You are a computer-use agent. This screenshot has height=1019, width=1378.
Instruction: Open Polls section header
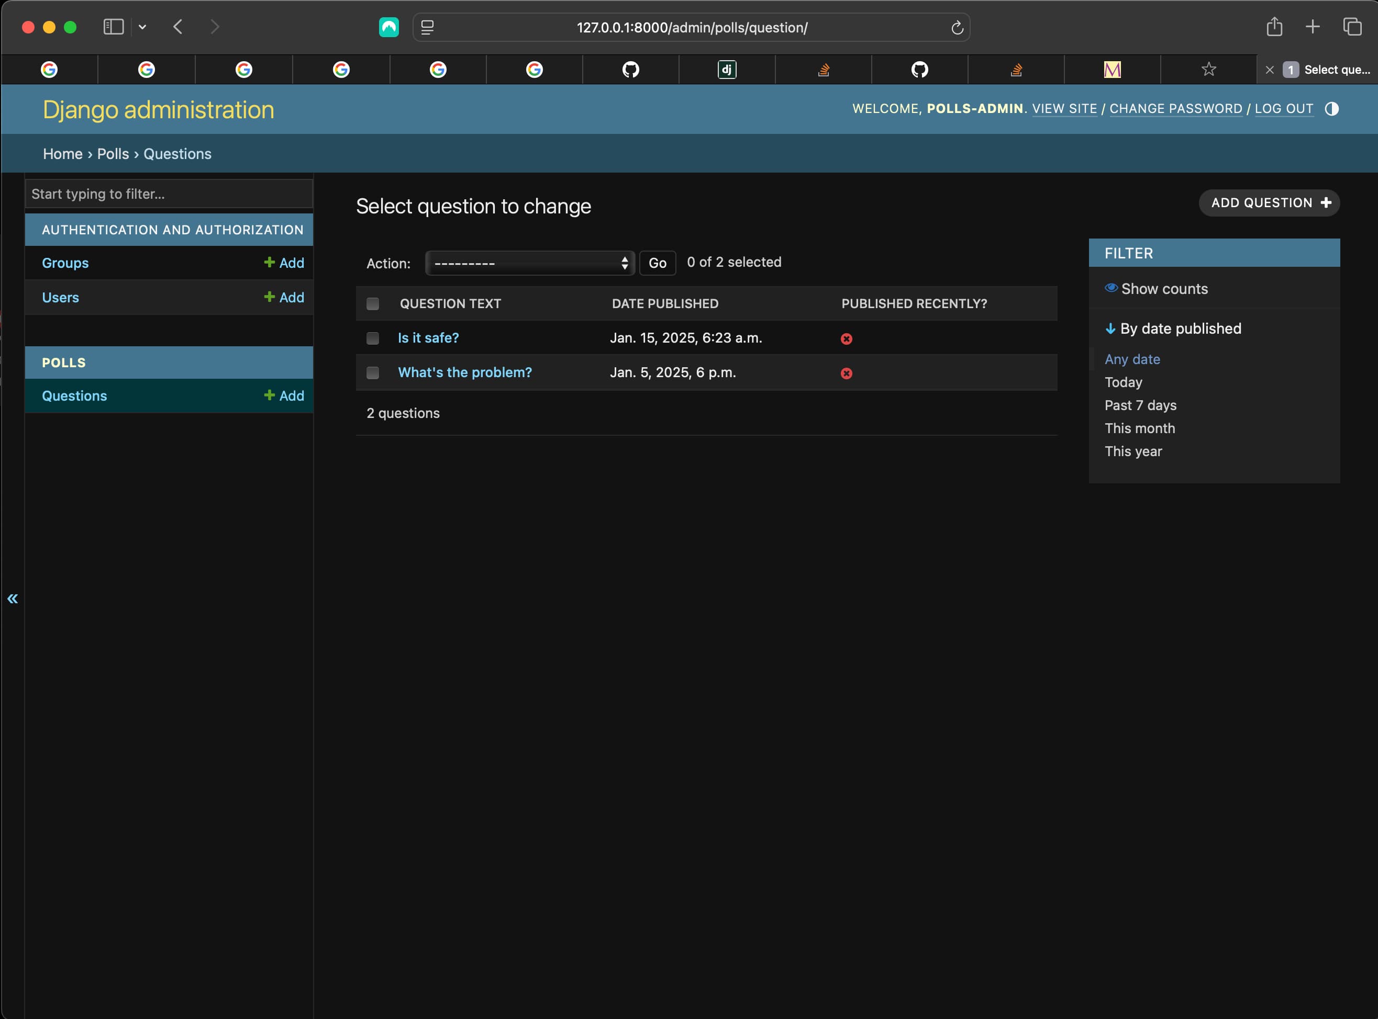point(63,363)
